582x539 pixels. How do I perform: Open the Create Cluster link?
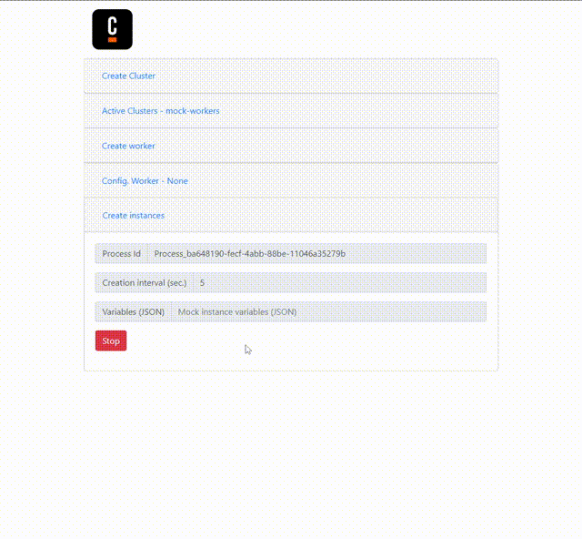(128, 76)
